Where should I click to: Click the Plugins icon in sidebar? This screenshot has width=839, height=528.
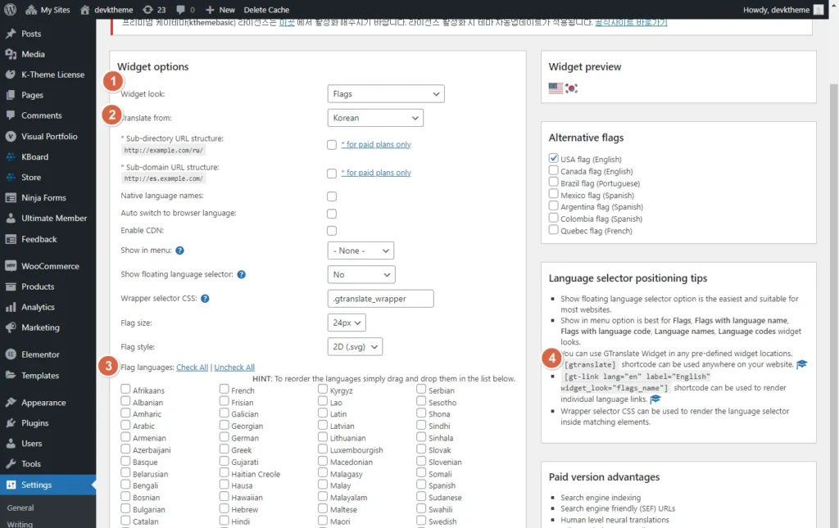[x=10, y=422]
